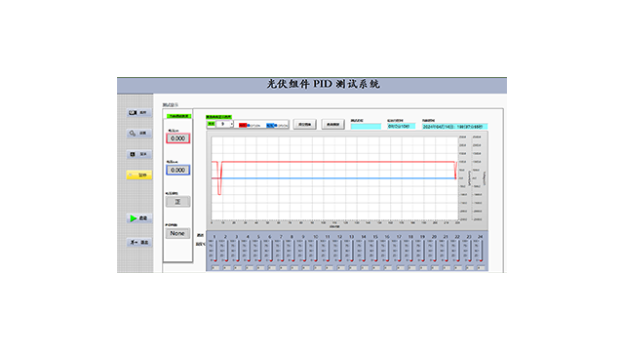Click the channel 8 thermometer
The image size is (624, 351).
pyautogui.click(x=292, y=251)
